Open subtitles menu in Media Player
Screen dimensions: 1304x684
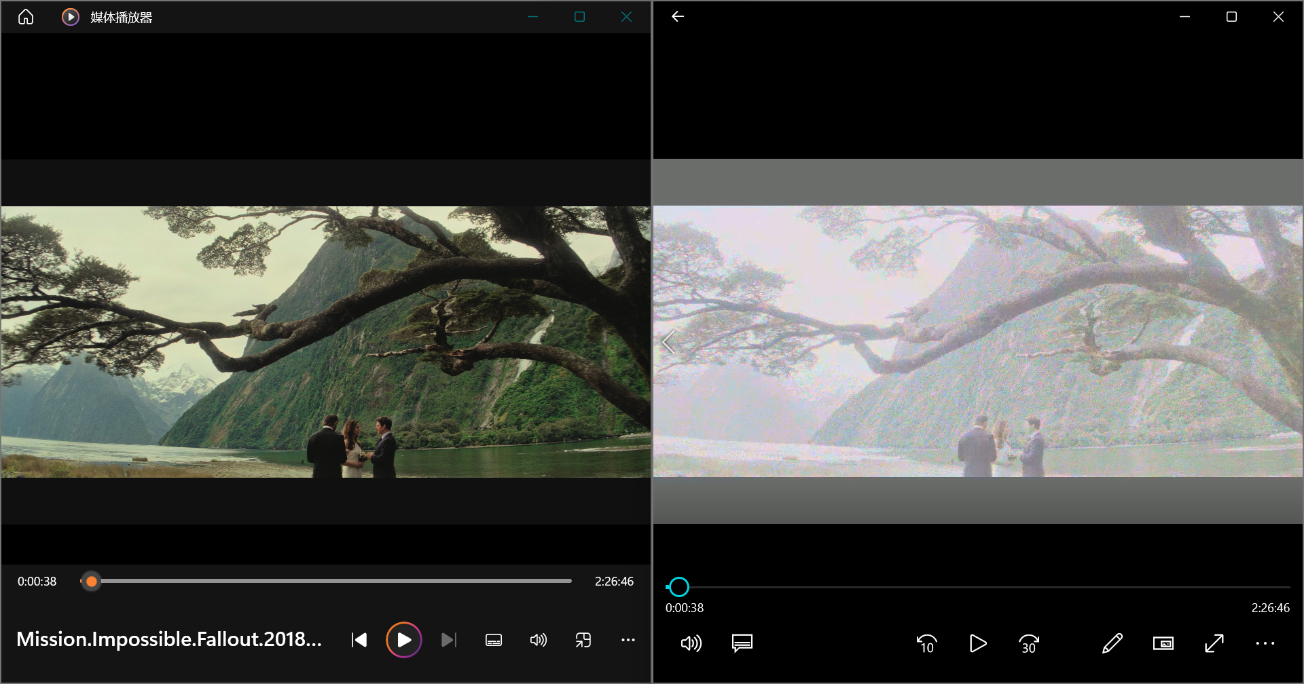coord(494,640)
